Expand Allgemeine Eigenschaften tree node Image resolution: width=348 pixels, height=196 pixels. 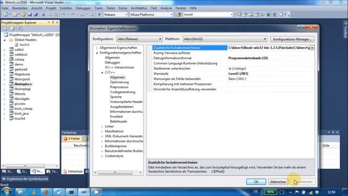click(x=97, y=48)
